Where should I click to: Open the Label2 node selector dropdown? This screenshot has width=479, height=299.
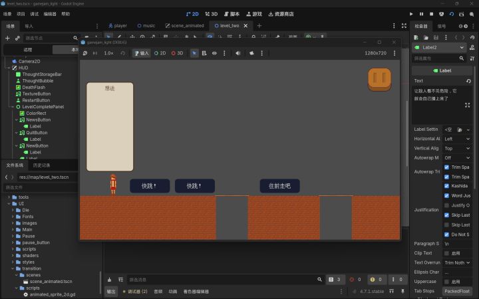point(438,48)
